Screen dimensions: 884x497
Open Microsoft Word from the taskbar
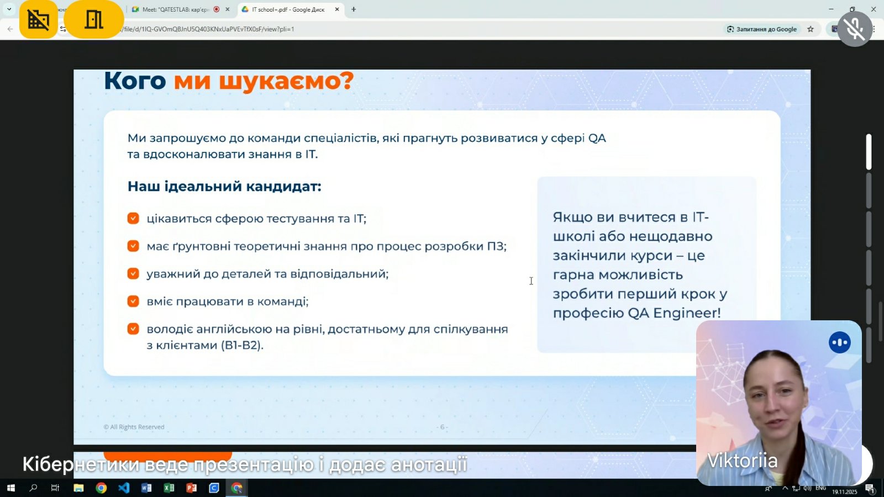click(146, 488)
